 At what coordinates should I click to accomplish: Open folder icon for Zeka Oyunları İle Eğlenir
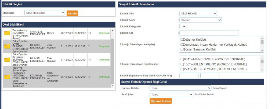click(7, 60)
